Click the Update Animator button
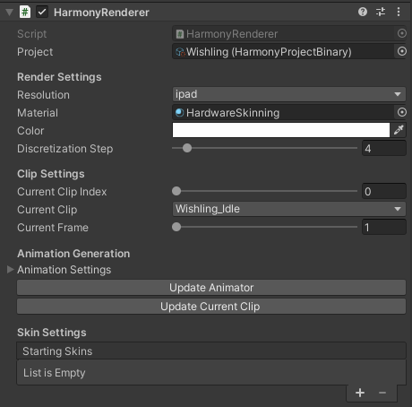The height and width of the screenshot is (407, 412). 211,288
